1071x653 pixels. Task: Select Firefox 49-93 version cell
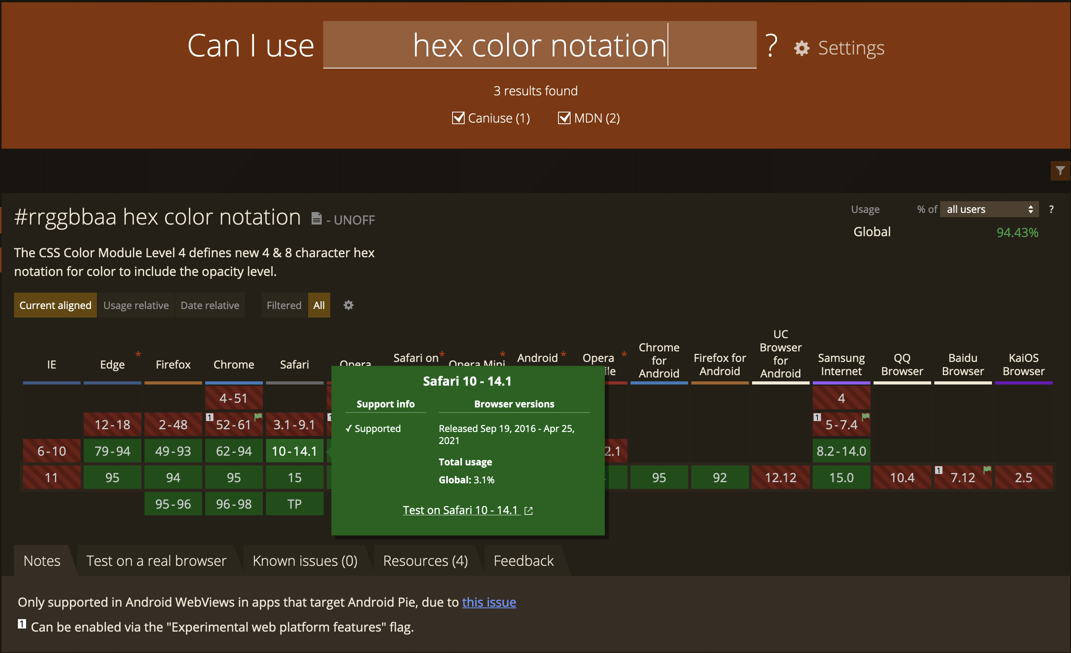[173, 451]
